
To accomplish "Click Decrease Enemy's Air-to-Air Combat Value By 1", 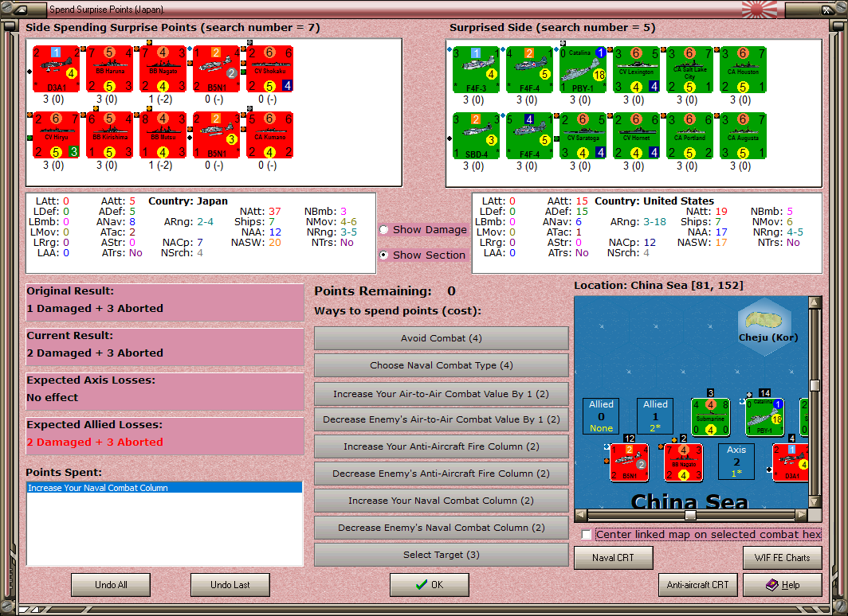I will coord(442,419).
